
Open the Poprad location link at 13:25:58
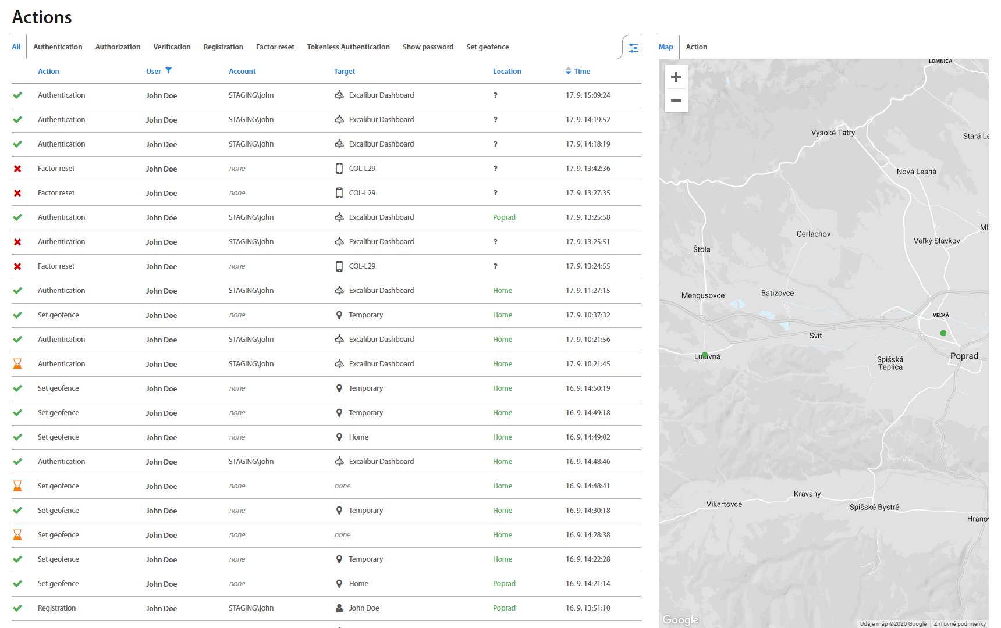coord(504,217)
